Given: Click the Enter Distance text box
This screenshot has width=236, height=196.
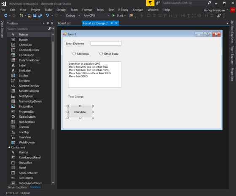Looking at the screenshot, I should coord(106,43).
